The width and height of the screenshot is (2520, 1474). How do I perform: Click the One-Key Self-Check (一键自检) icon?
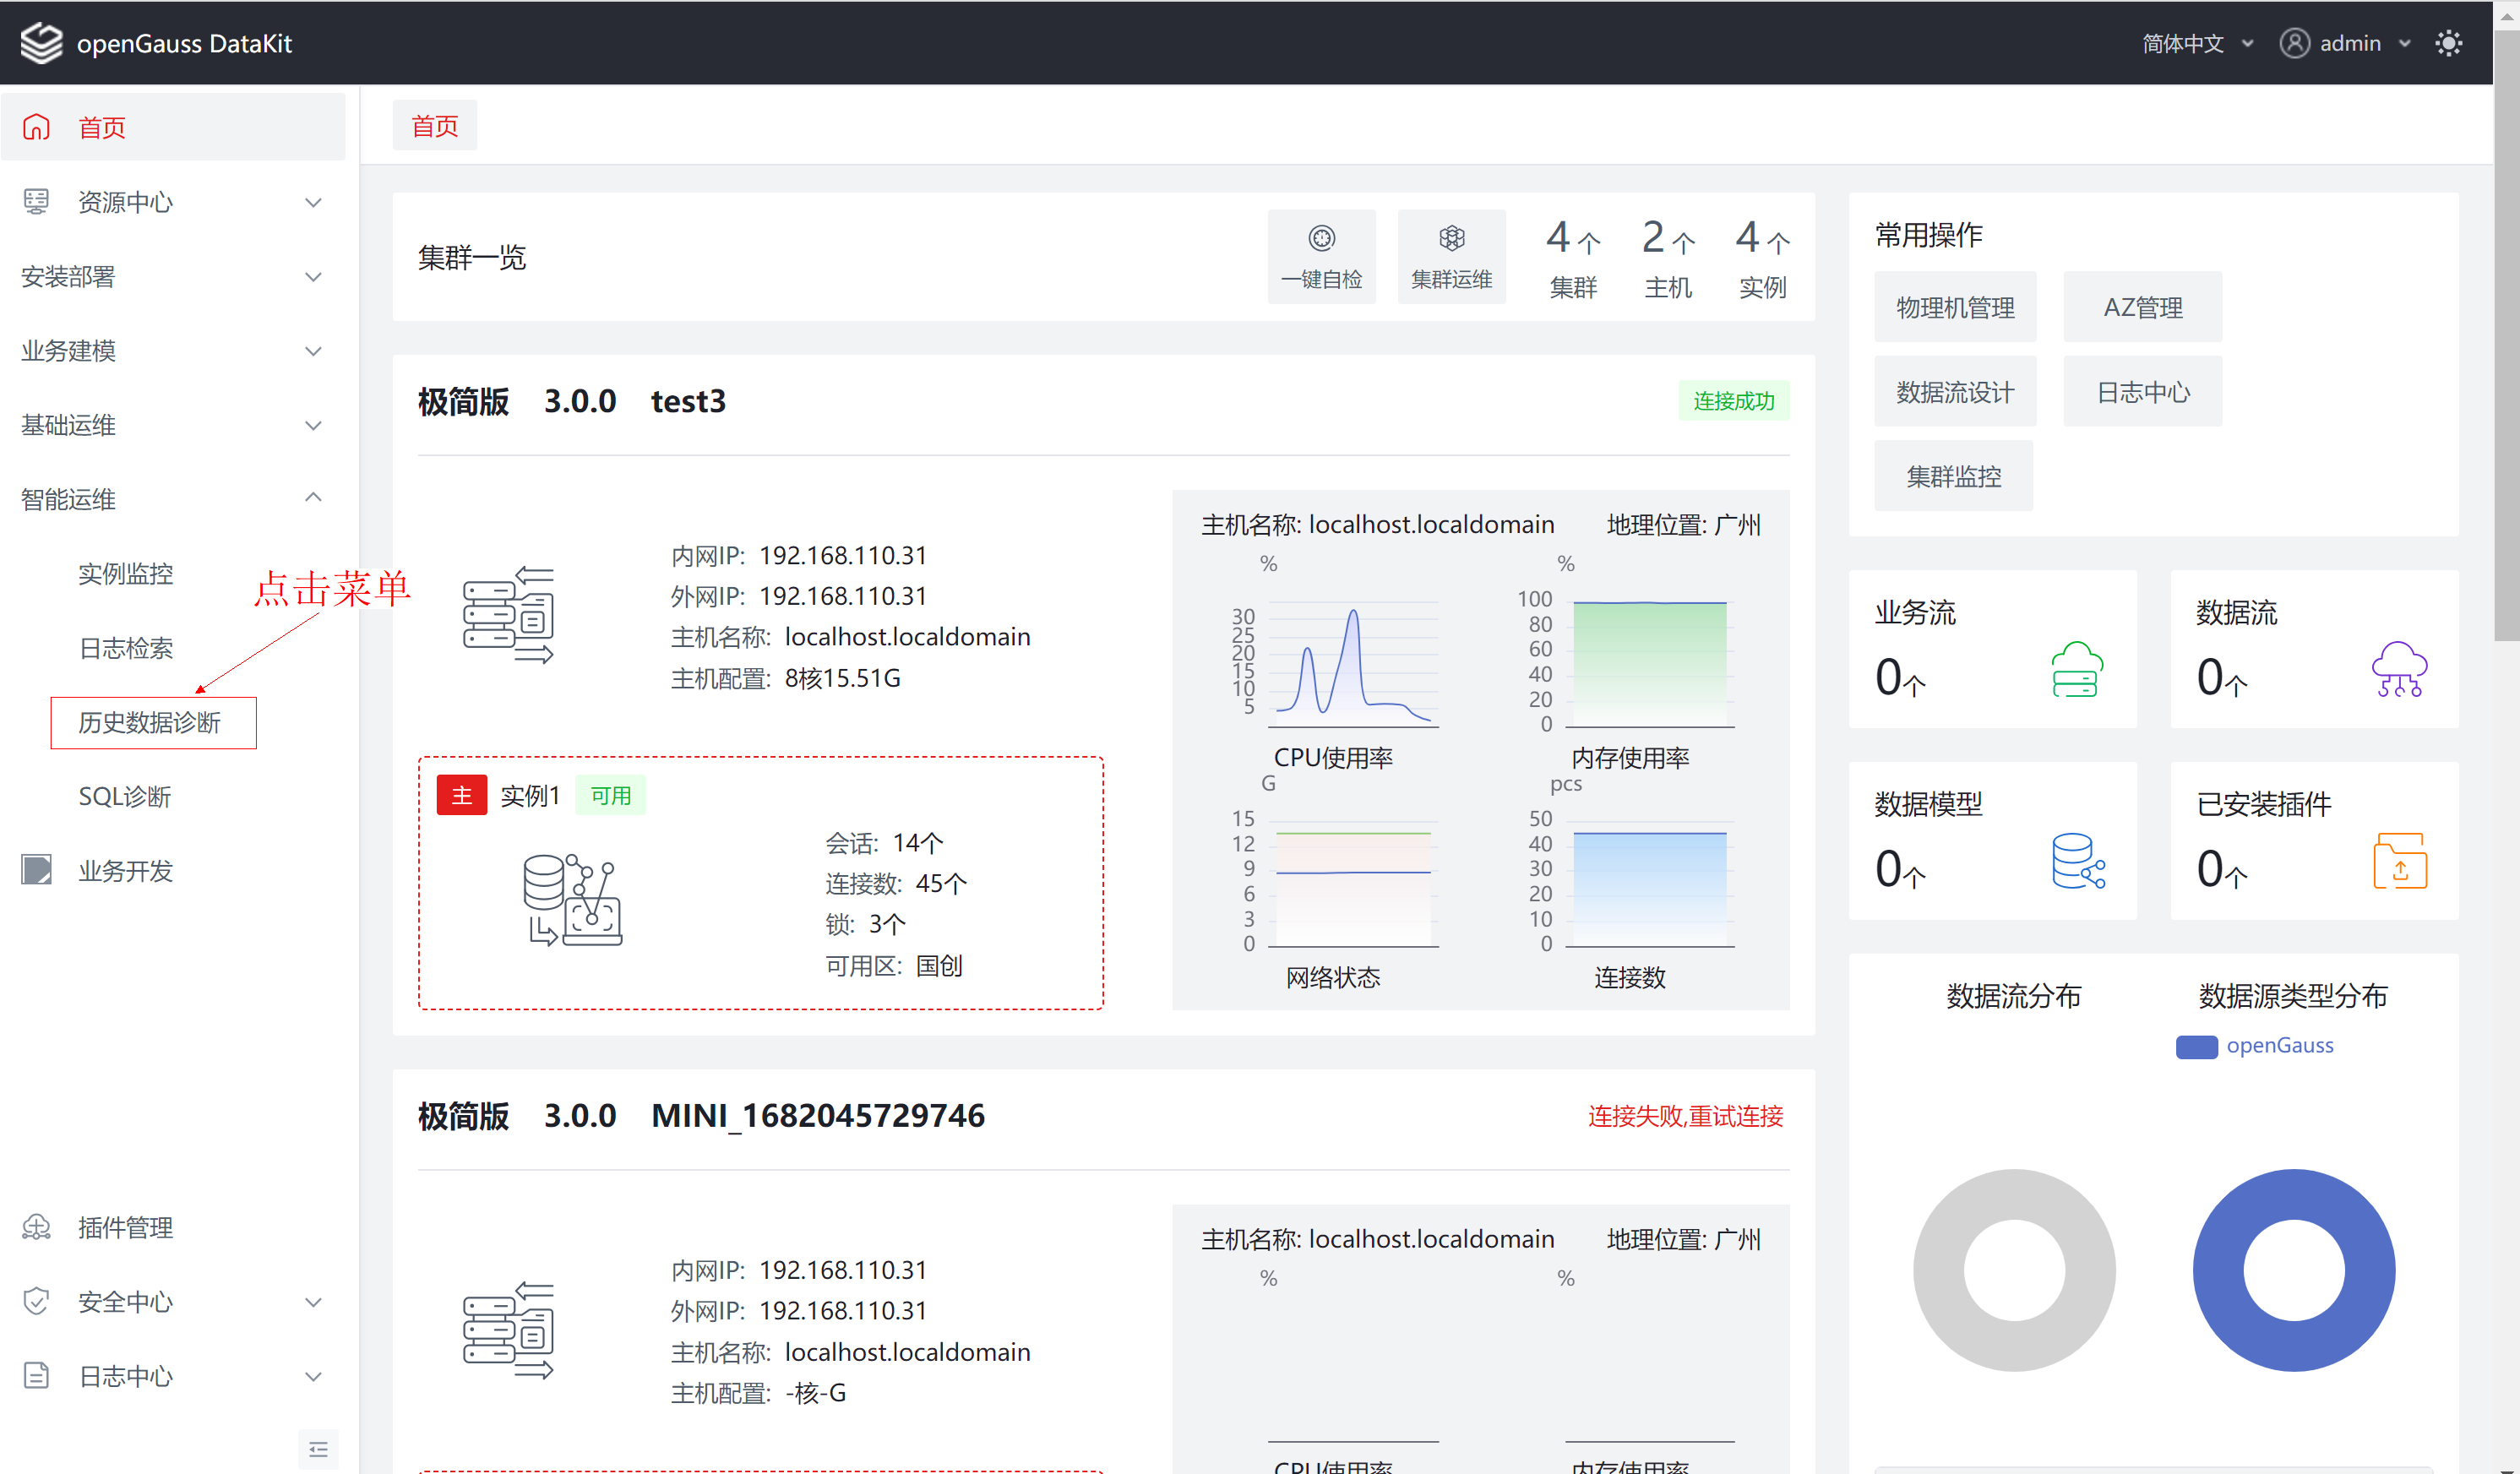(1321, 239)
